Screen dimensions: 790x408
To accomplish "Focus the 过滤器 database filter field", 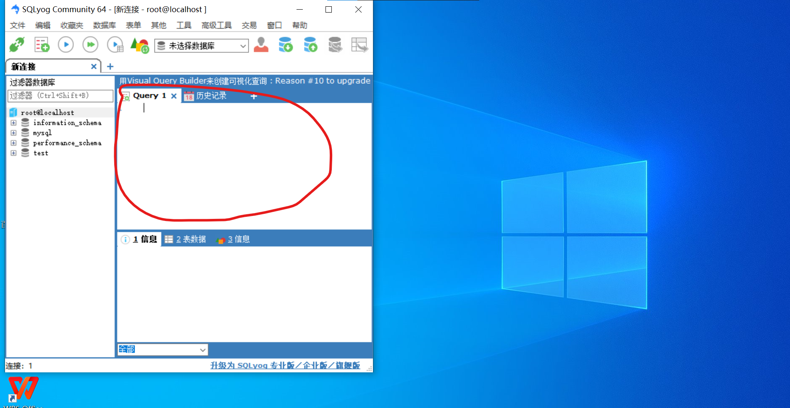I will coord(60,96).
